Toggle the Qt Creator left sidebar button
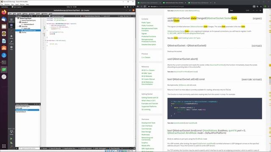This screenshot has width=271, height=152. [17, 148]
